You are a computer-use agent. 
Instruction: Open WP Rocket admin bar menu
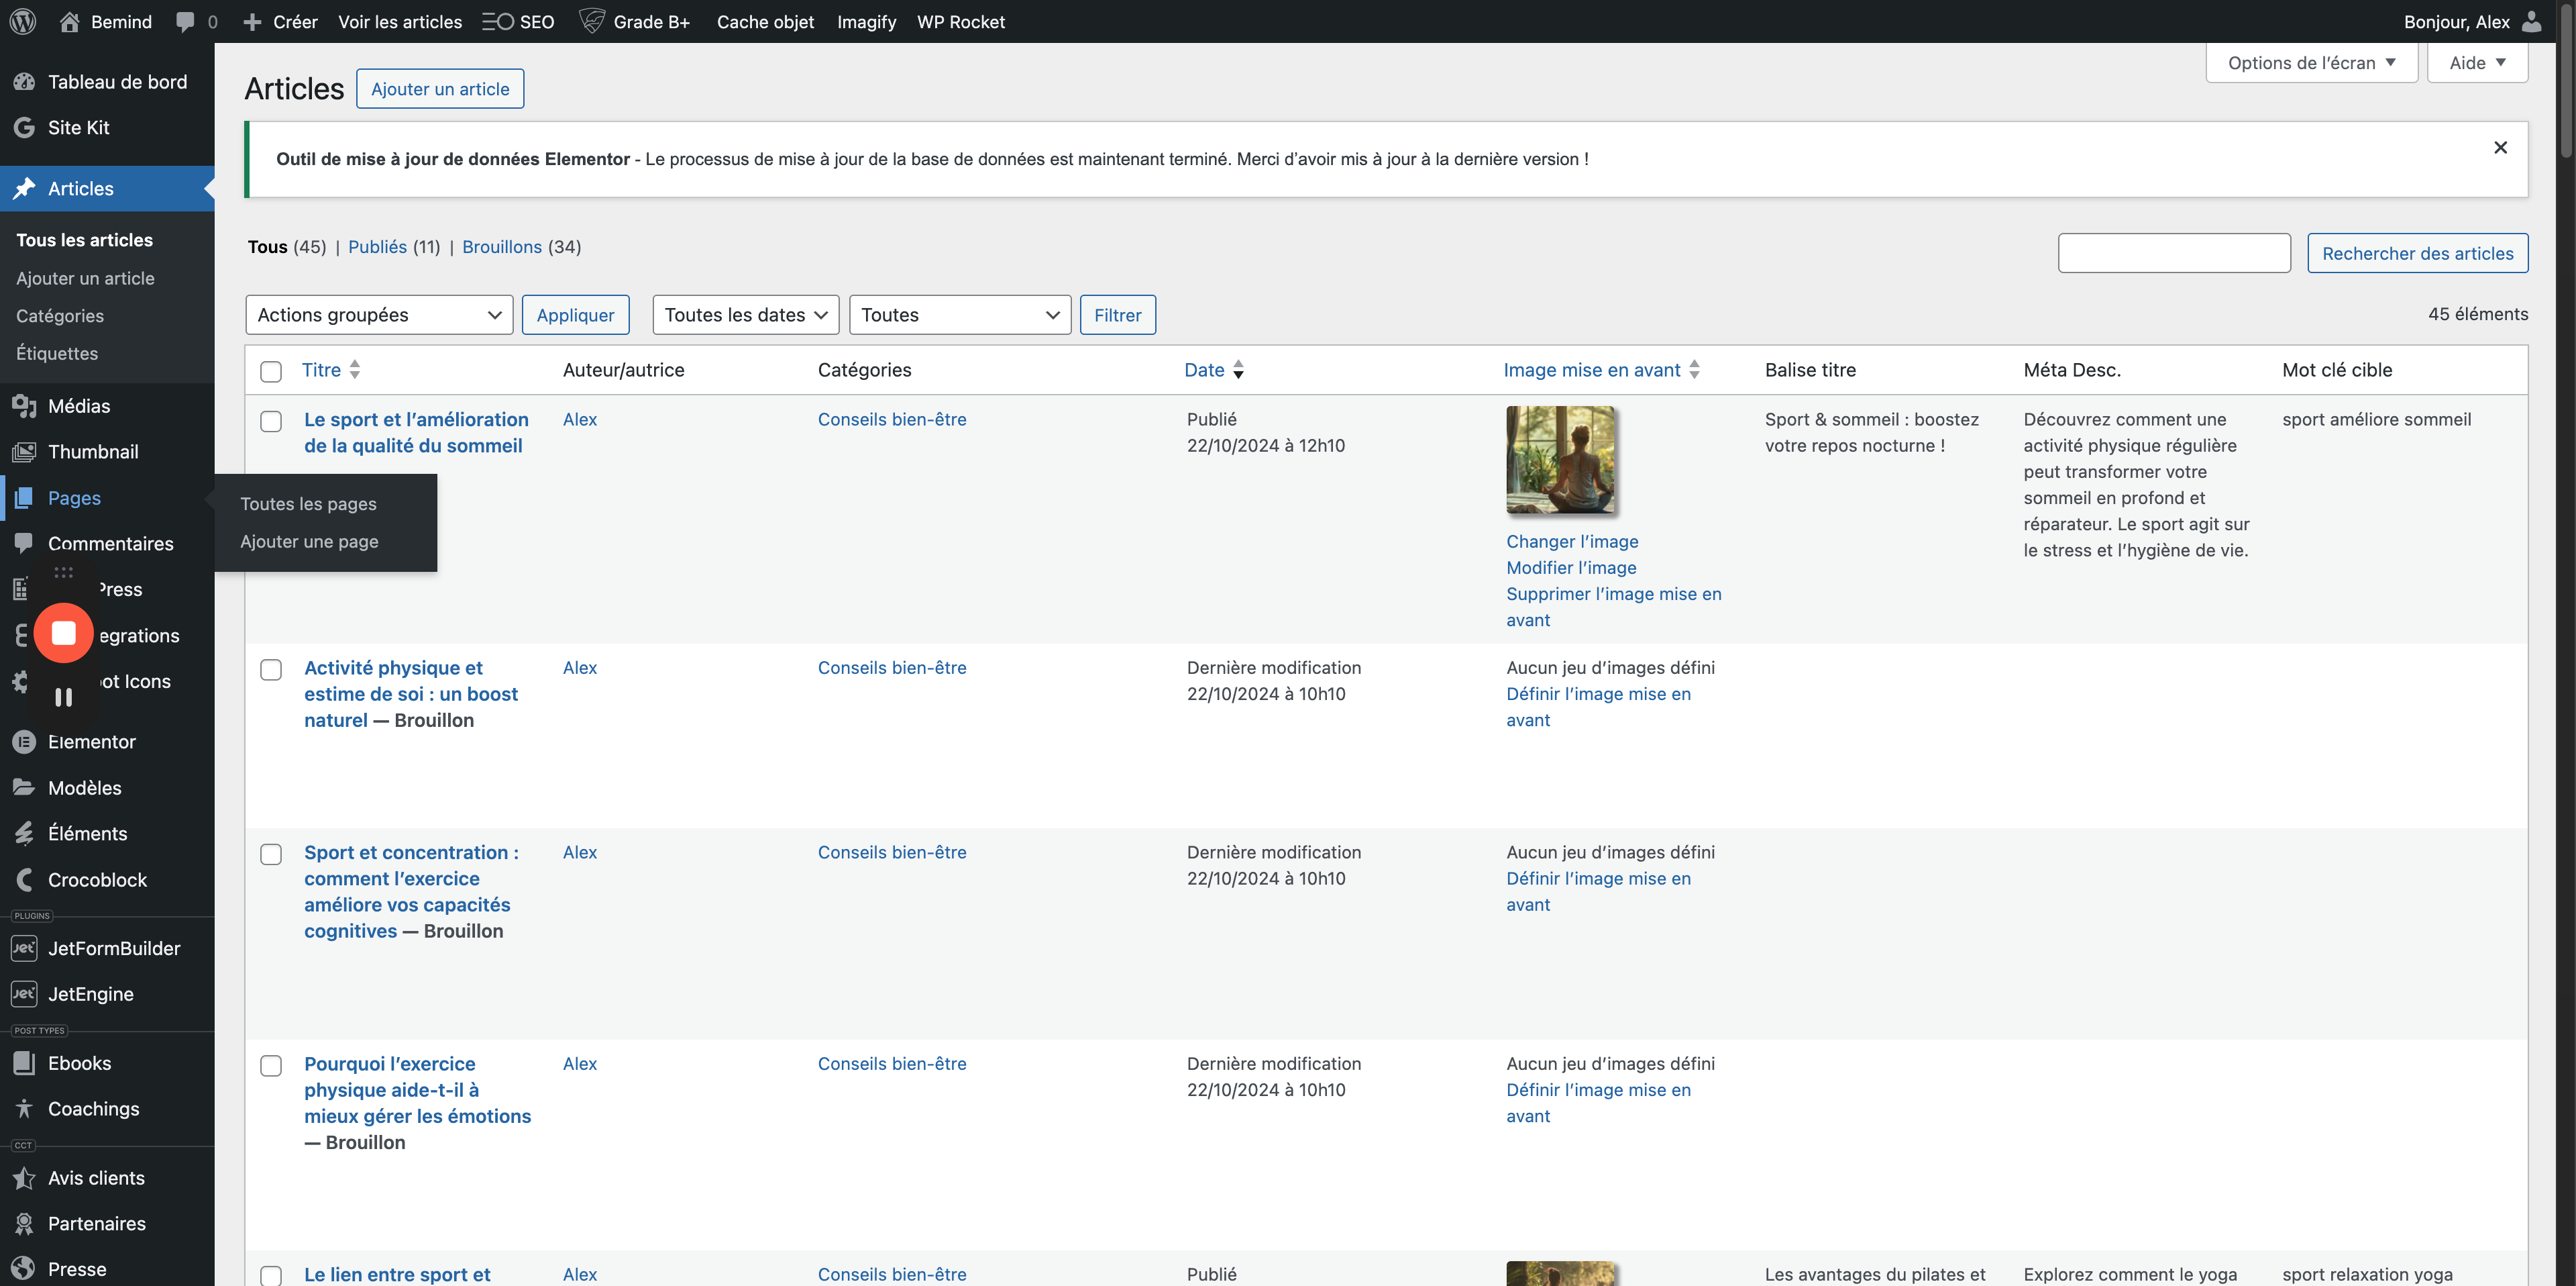click(960, 21)
